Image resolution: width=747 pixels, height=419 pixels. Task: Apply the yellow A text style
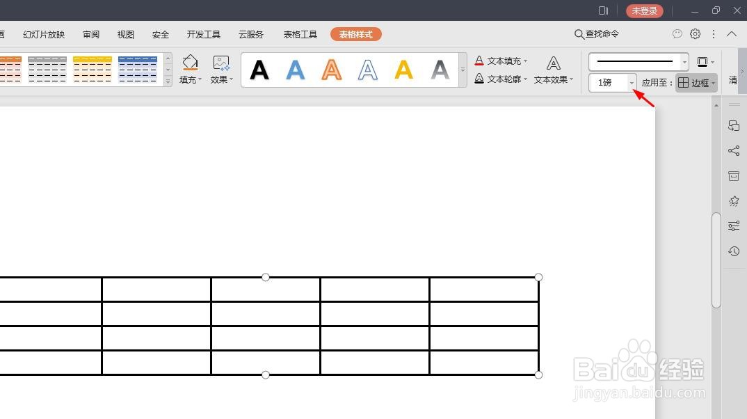tap(404, 70)
